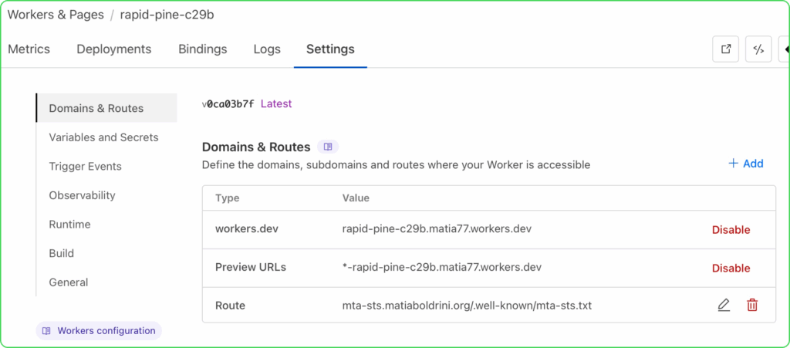Click the partially visible button at top right edge

[784, 49]
